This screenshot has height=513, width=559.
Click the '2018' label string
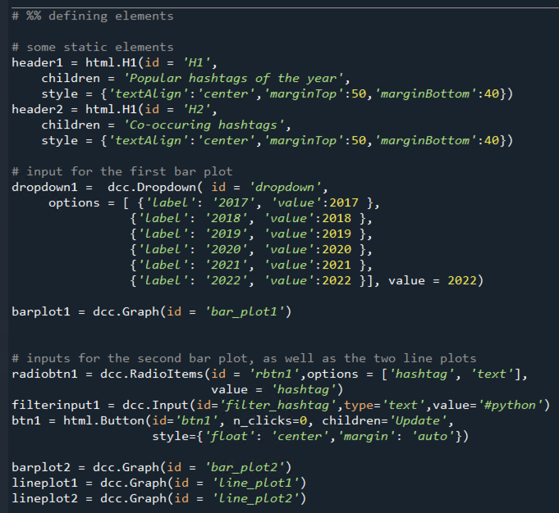tap(227, 218)
